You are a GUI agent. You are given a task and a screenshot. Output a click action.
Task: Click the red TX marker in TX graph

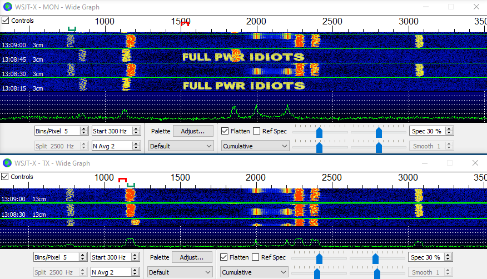[x=122, y=180]
